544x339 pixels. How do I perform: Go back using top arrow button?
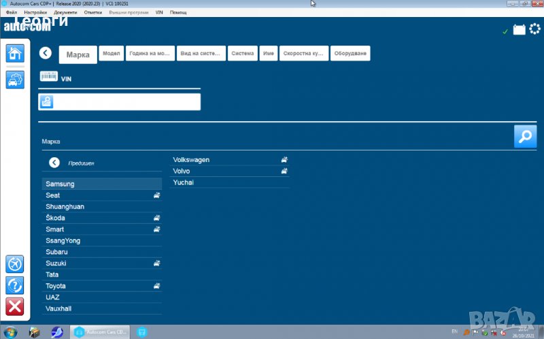pyautogui.click(x=46, y=53)
